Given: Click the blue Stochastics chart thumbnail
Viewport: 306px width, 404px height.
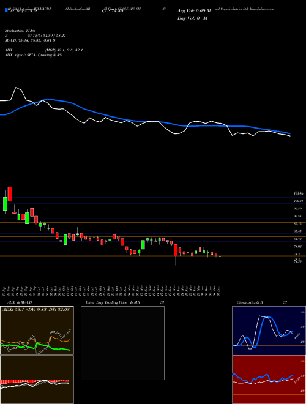Looking at the screenshot, I should 269,331.
